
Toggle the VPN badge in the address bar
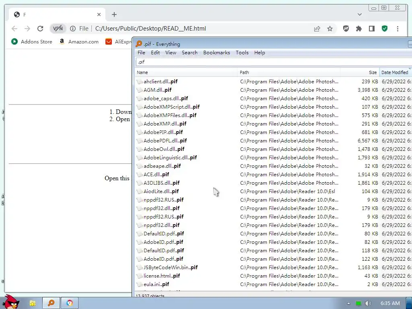(x=58, y=29)
